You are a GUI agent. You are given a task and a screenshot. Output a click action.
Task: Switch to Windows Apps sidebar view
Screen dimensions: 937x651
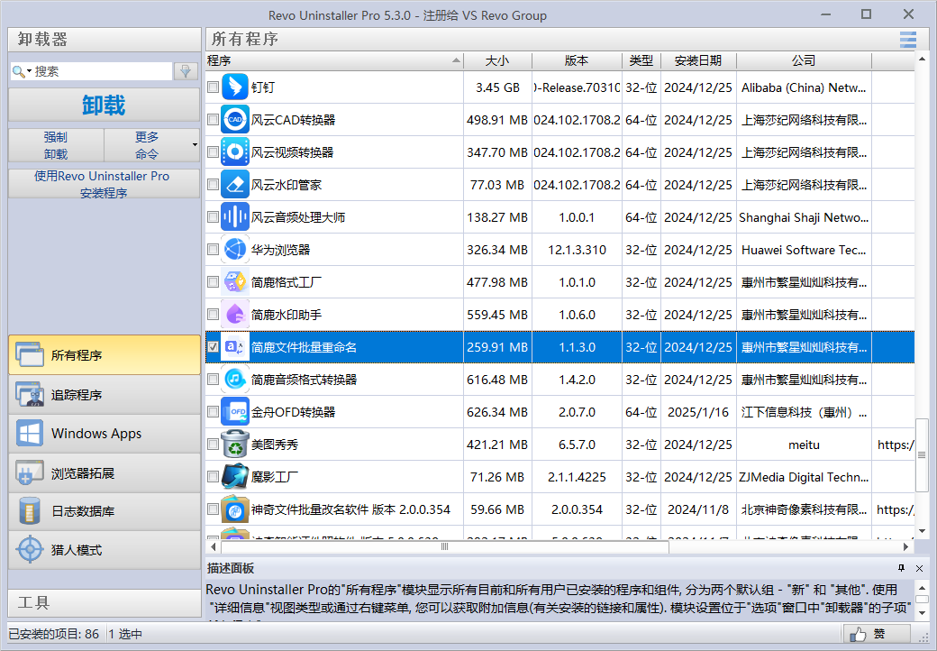(104, 434)
